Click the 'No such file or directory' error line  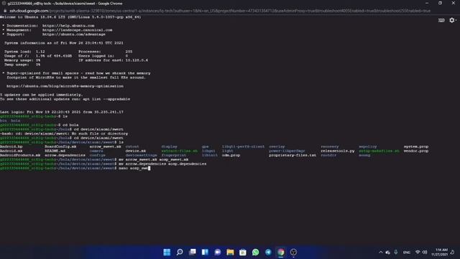click(x=64, y=134)
